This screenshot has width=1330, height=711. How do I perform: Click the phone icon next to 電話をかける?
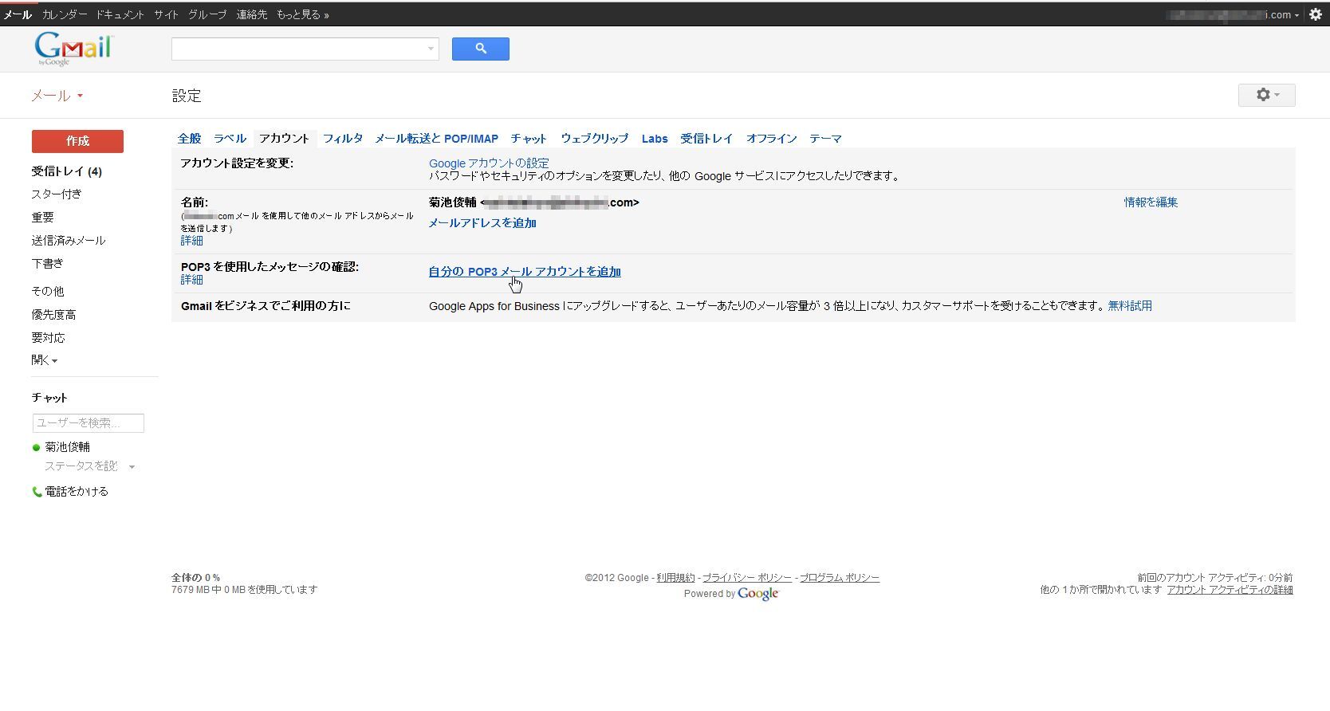pos(37,492)
